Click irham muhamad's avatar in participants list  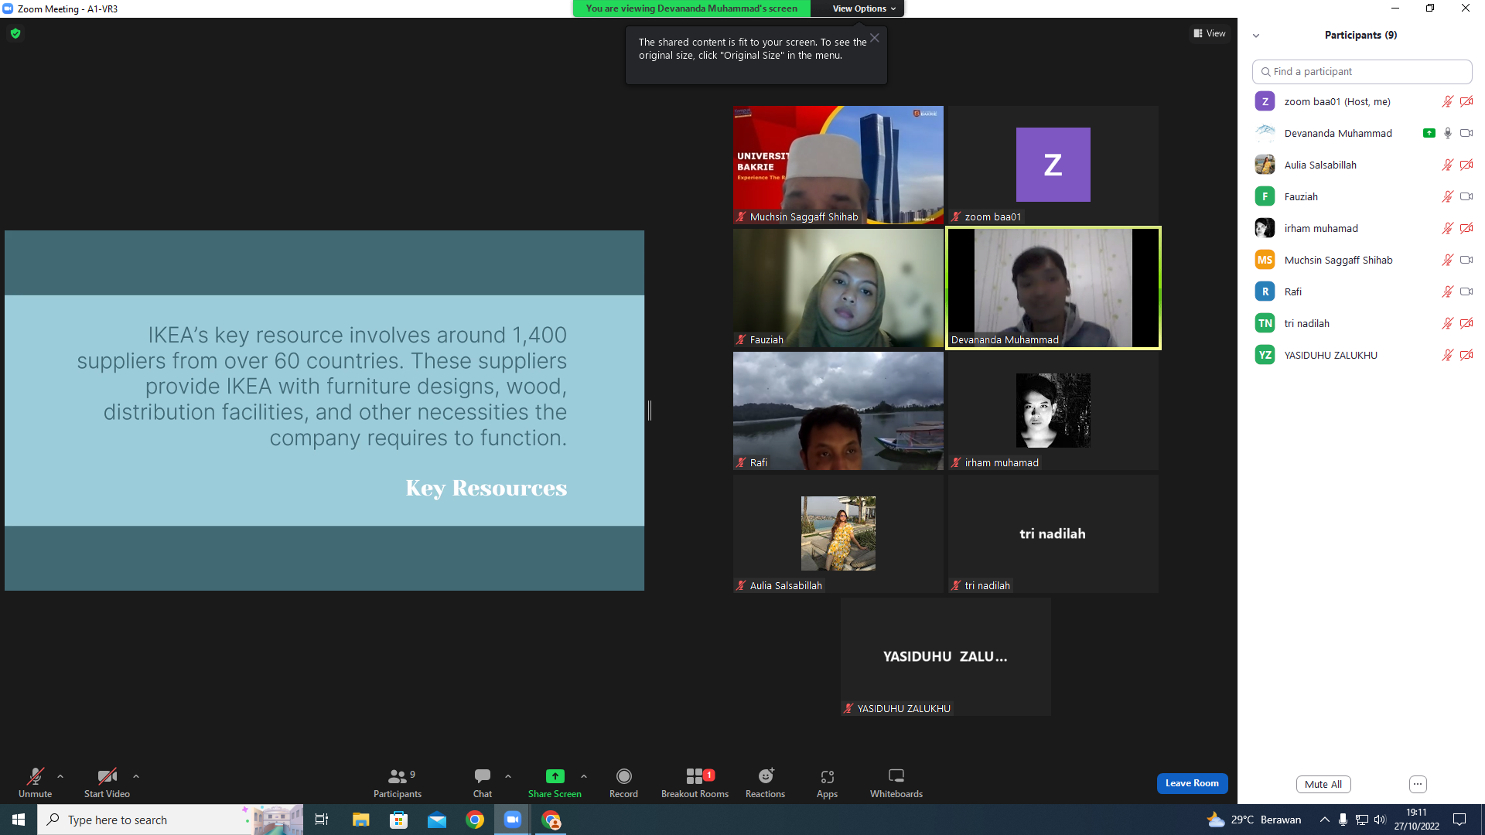(1265, 228)
